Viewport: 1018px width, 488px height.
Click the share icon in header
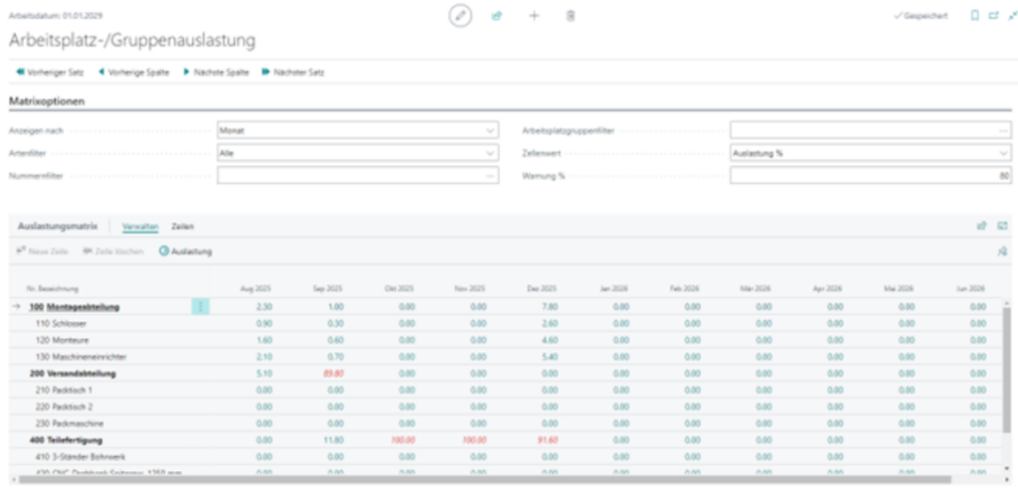click(x=497, y=16)
